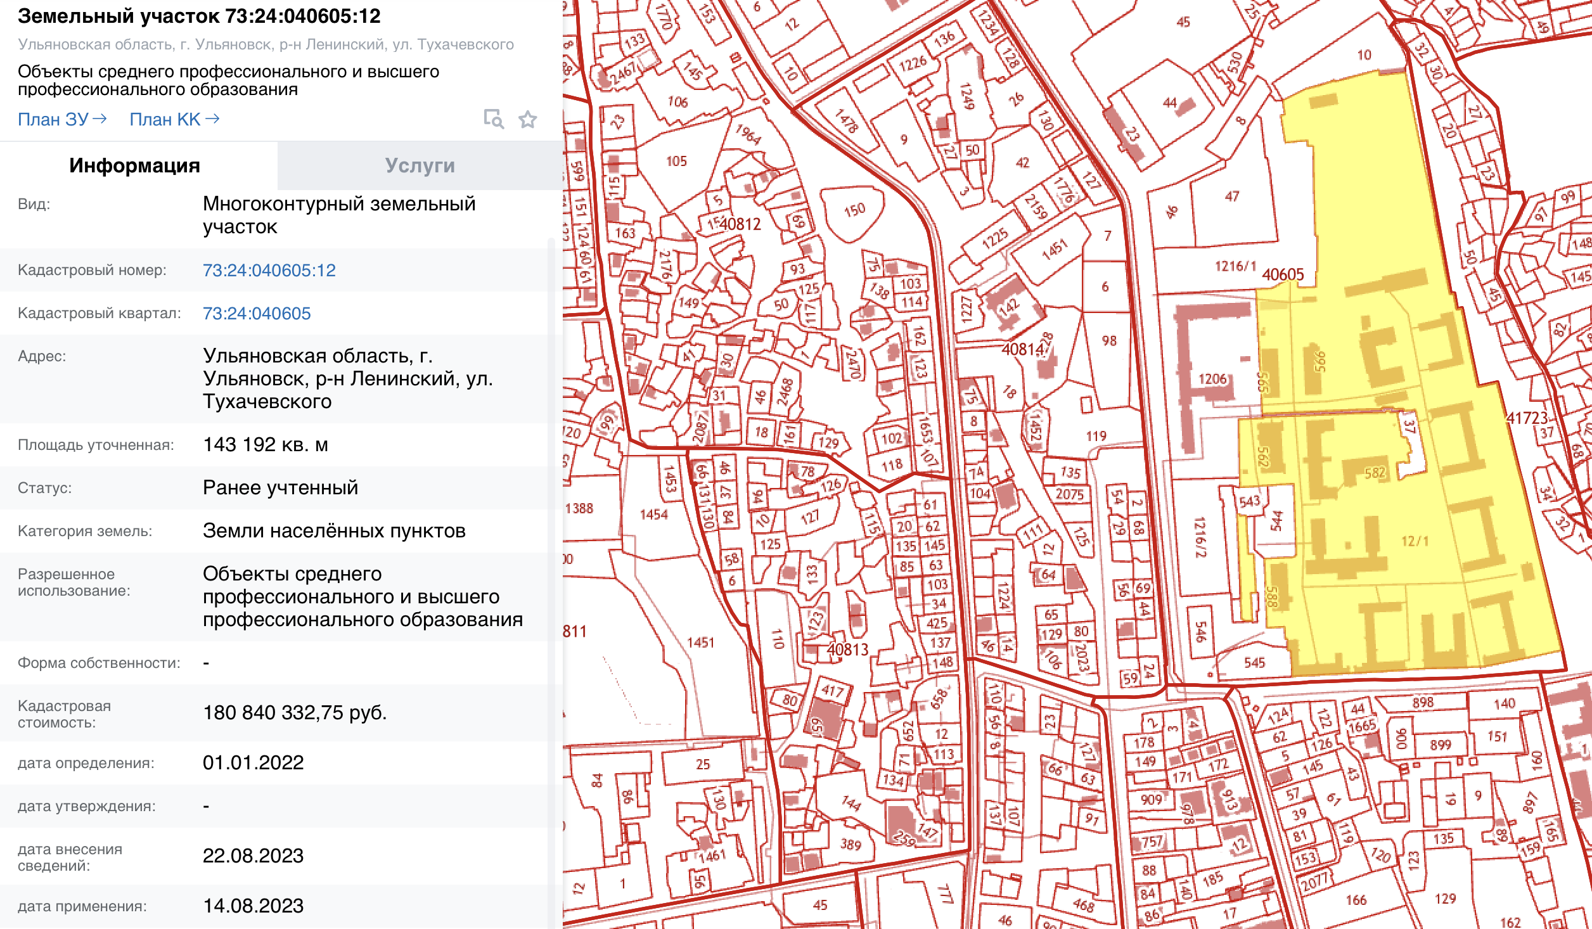Click parcel 582 inside the yellow area
1592x929 pixels.
coord(1375,473)
